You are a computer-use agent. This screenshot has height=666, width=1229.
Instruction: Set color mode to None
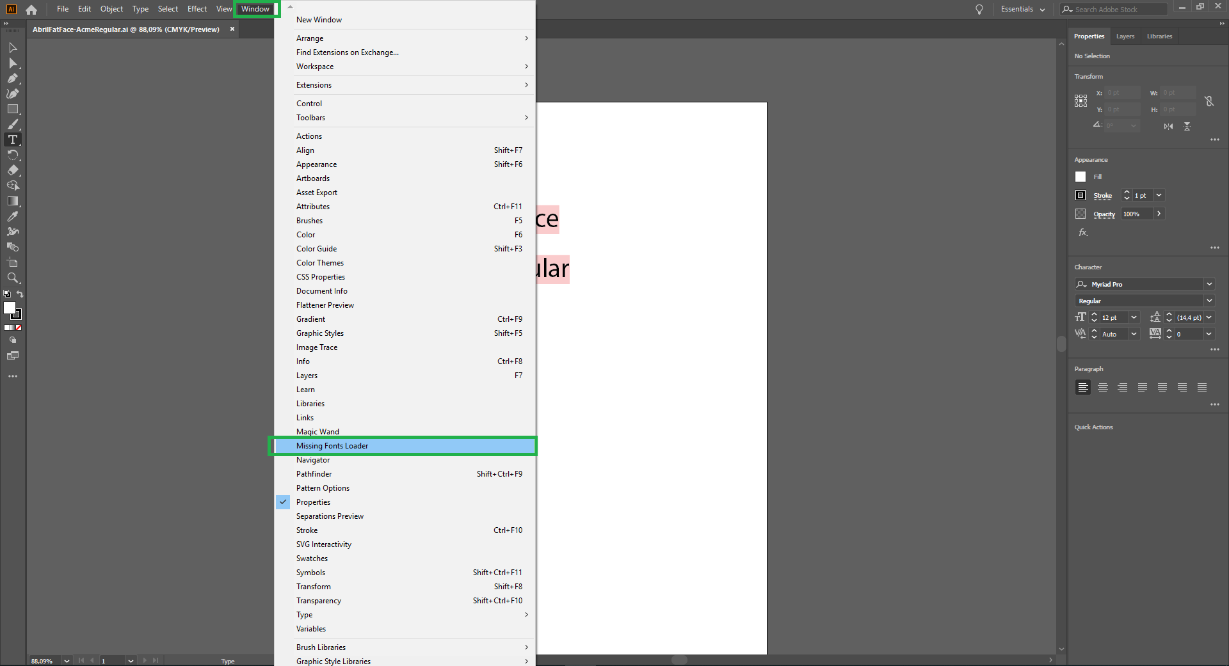(x=19, y=328)
